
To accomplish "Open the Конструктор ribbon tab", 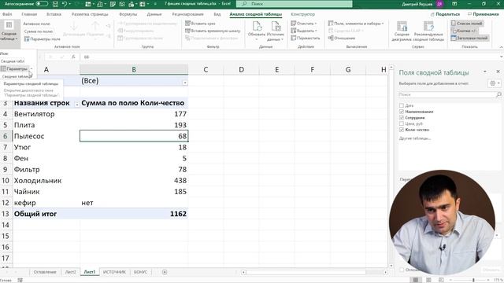I will click(302, 14).
